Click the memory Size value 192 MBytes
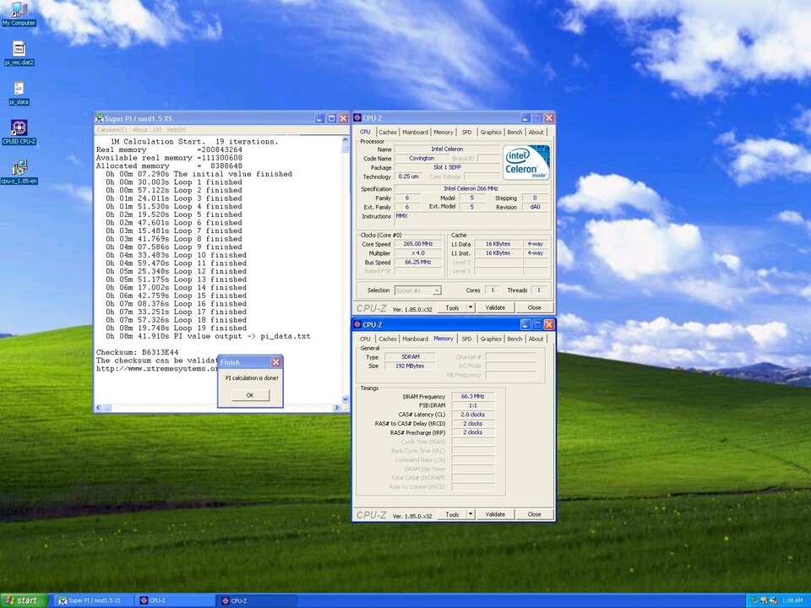This screenshot has height=608, width=811. pos(411,366)
